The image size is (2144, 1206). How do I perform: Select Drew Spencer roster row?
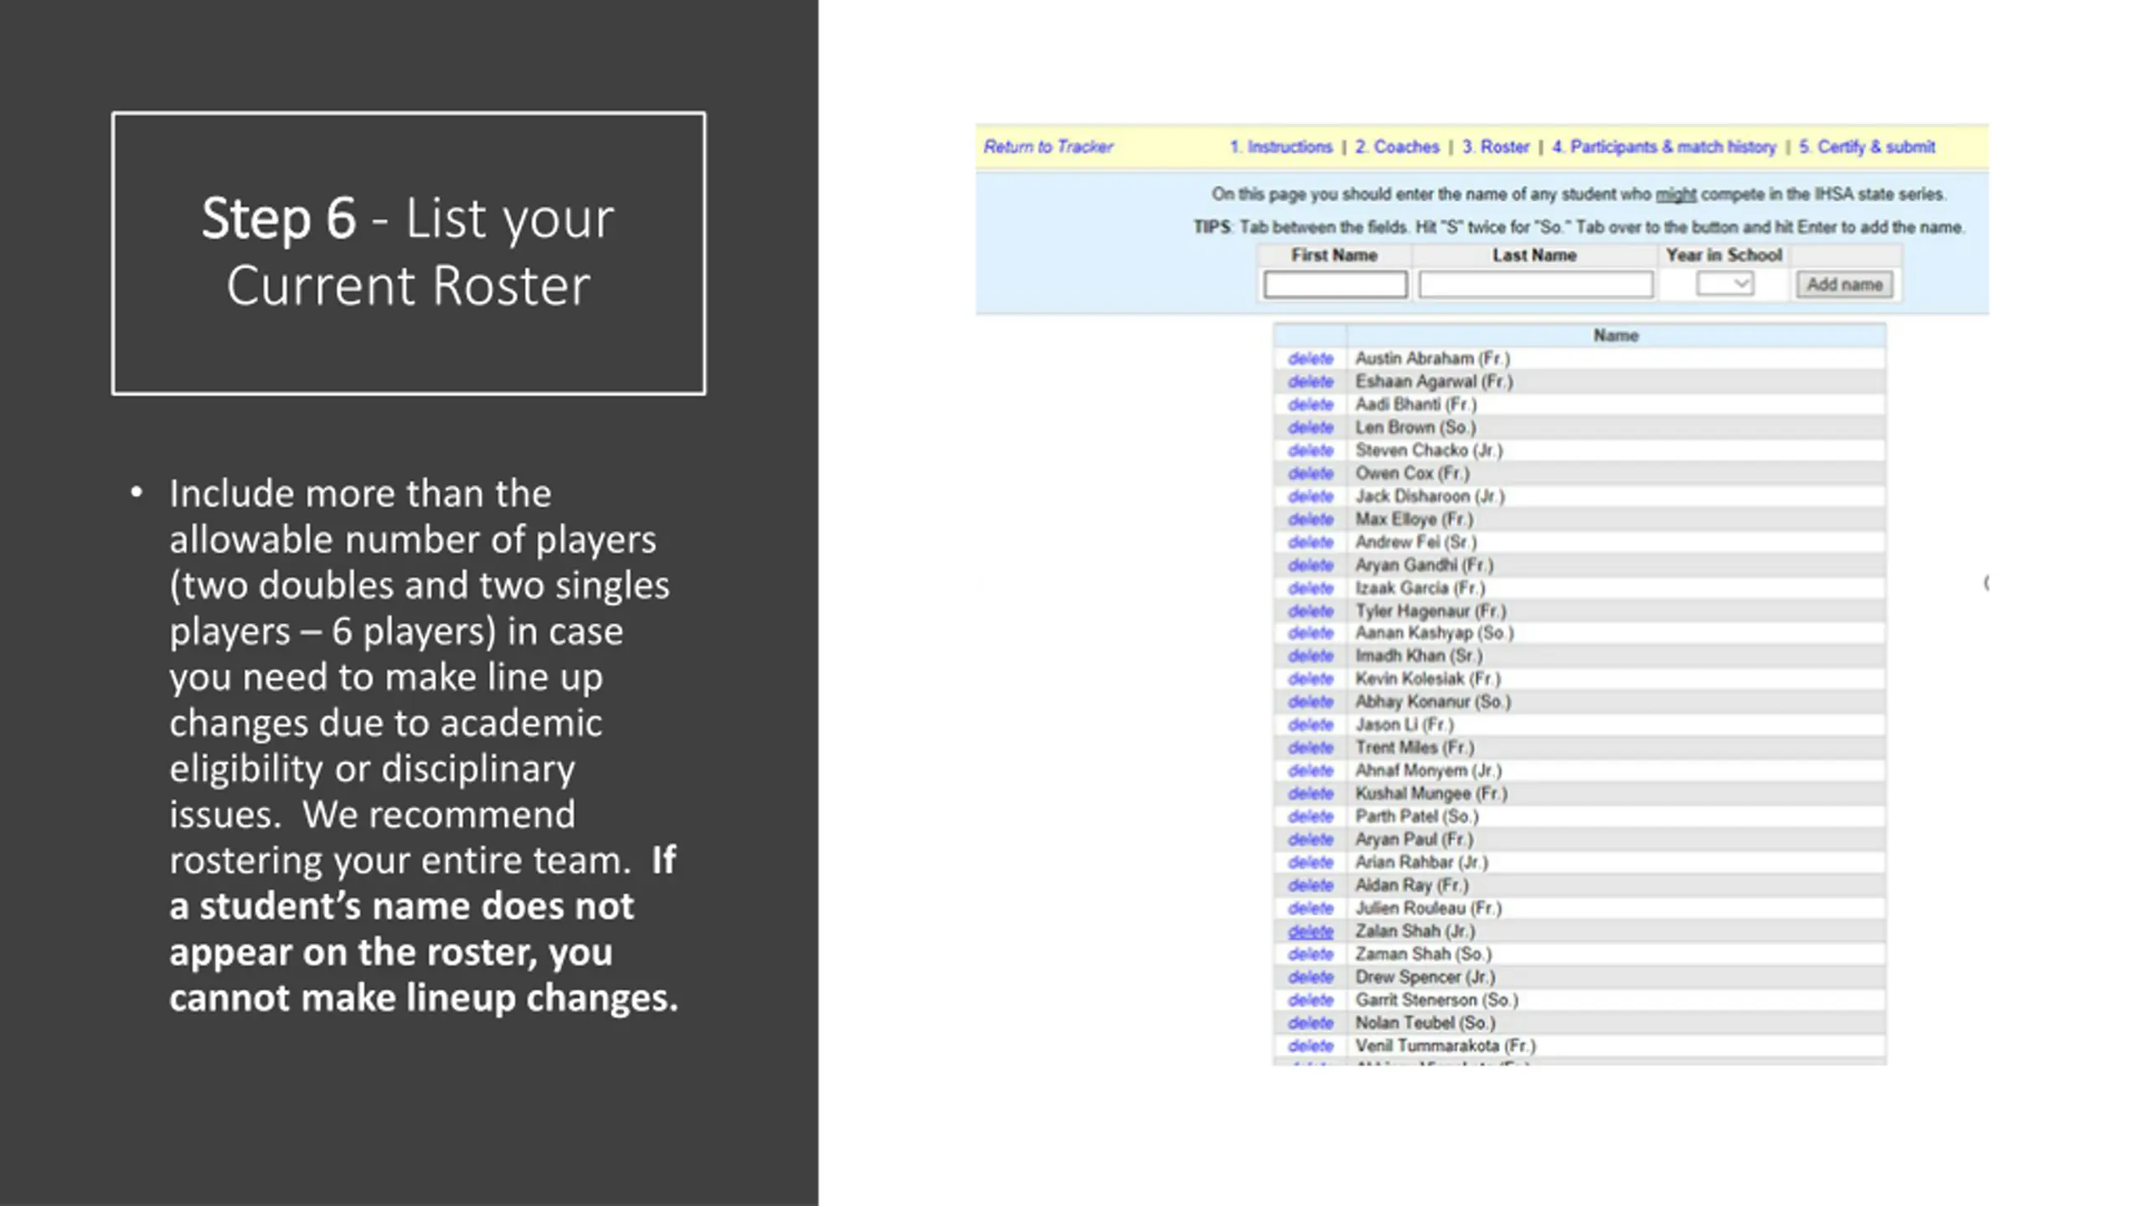[1580, 977]
